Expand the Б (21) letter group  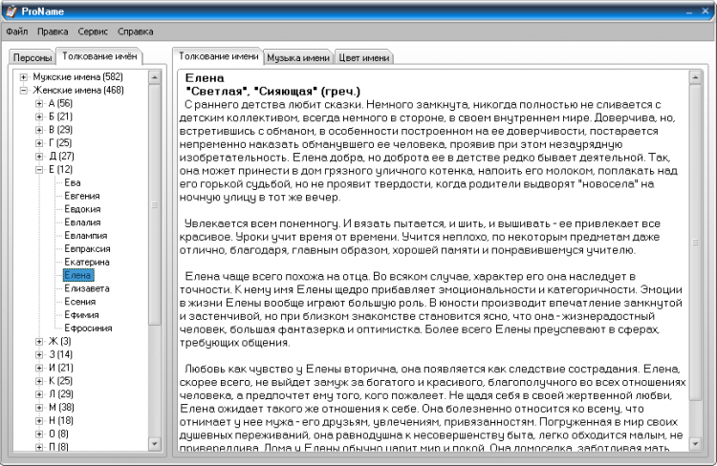(39, 116)
